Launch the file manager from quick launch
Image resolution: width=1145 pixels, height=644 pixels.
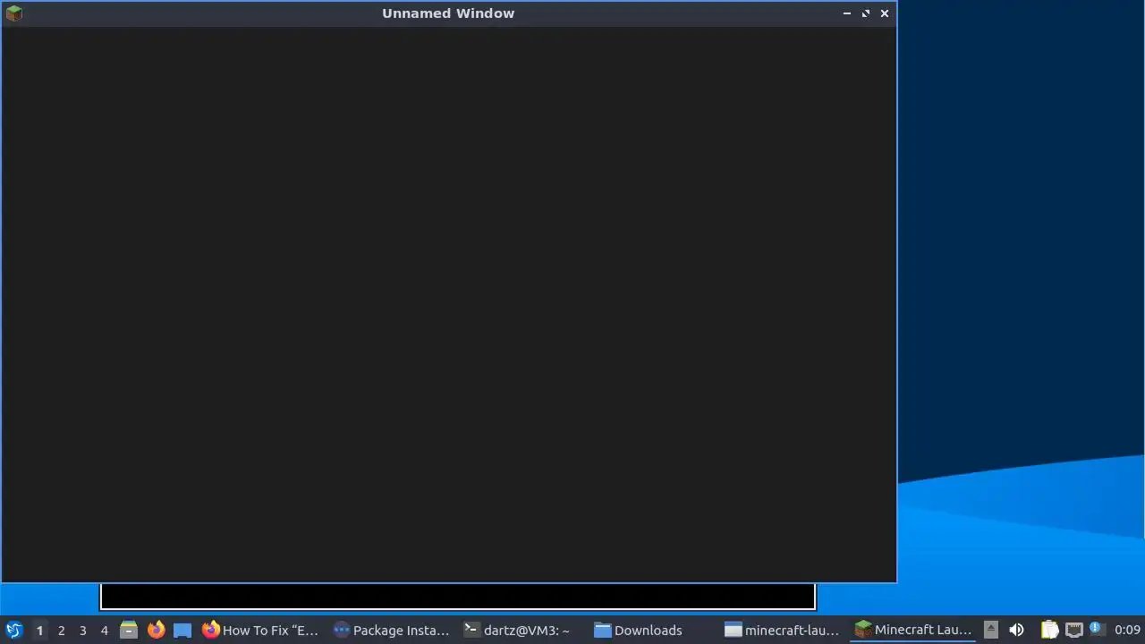[x=129, y=631]
